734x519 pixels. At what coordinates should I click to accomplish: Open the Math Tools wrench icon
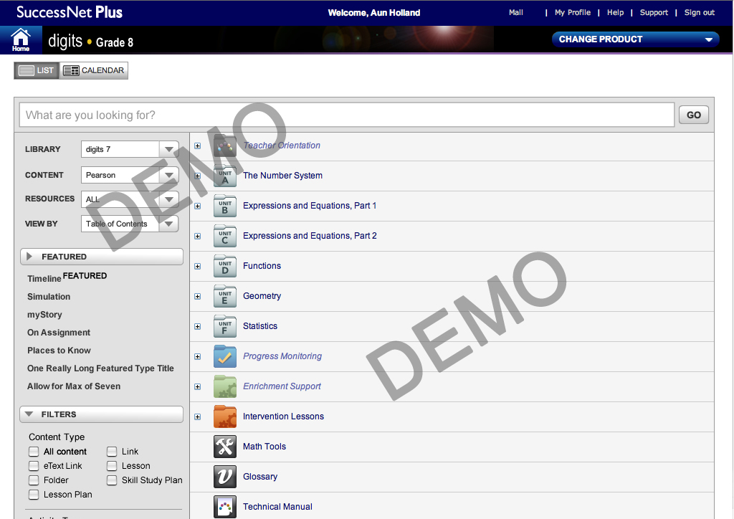tap(225, 447)
